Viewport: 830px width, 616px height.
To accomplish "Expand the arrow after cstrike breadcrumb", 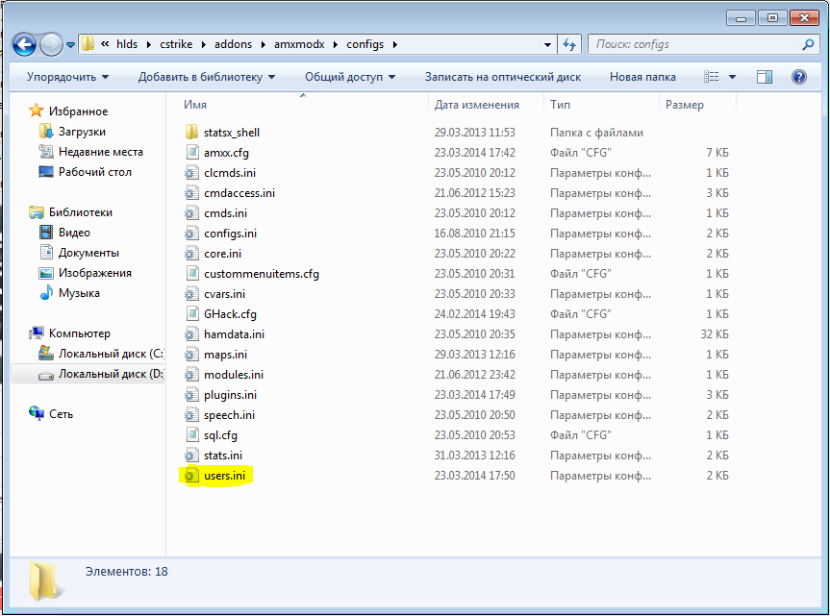I will pyautogui.click(x=203, y=45).
